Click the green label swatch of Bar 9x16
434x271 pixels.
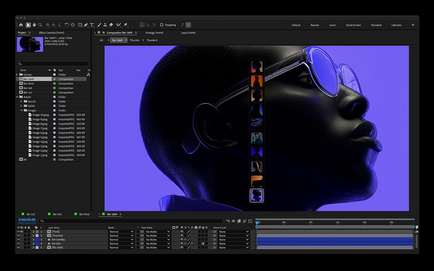tap(54, 83)
